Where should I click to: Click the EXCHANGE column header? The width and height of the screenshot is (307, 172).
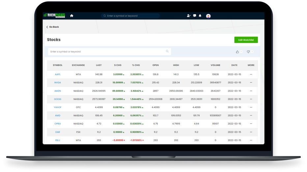(78, 65)
